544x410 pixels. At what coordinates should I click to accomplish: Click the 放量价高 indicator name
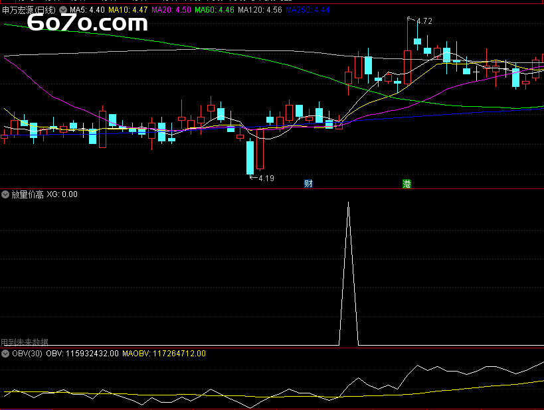pyautogui.click(x=27, y=194)
